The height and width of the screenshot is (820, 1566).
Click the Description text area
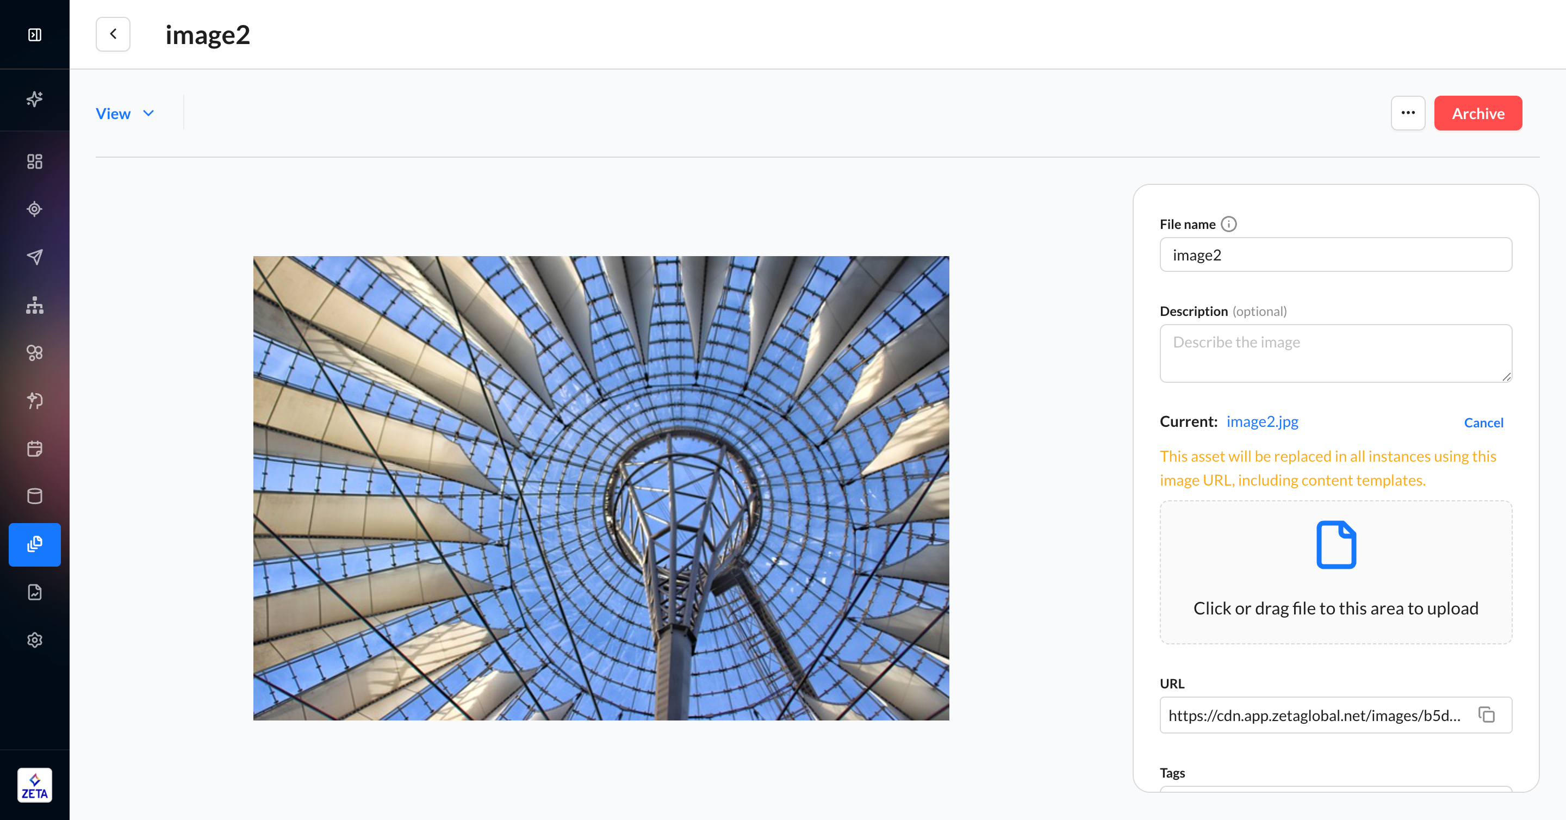tap(1335, 353)
